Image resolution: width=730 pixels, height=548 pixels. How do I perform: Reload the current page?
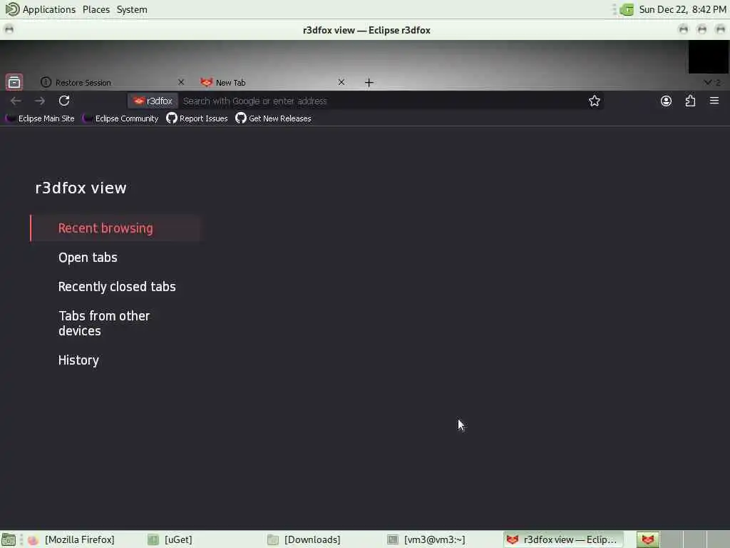coord(64,101)
